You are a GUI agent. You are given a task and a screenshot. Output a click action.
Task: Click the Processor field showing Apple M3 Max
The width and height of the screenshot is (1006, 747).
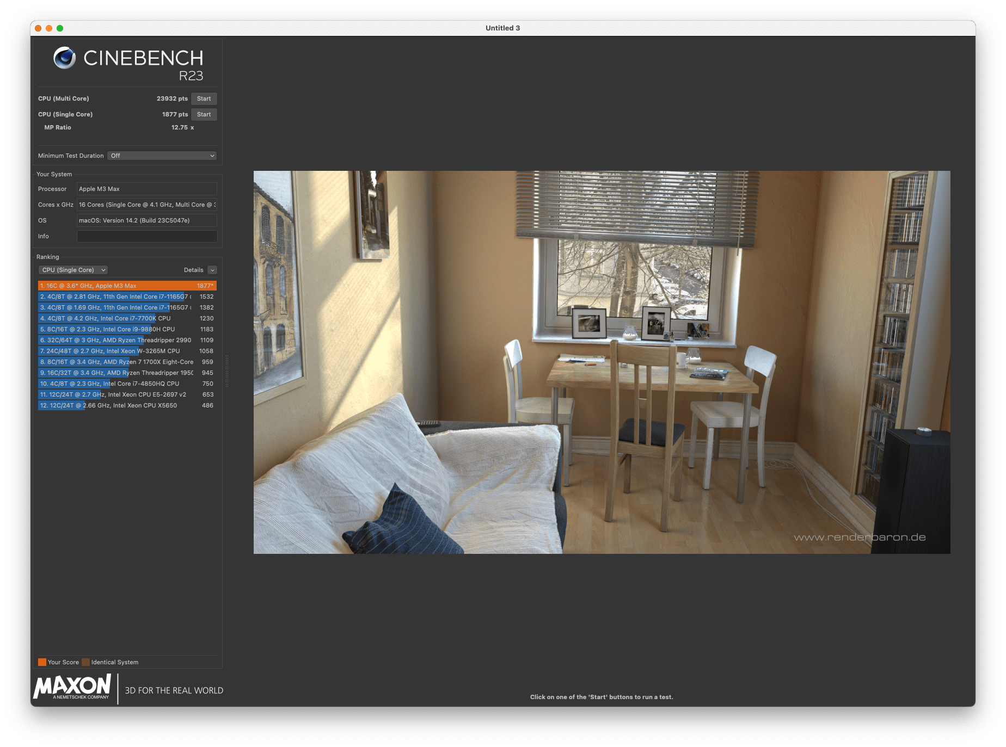[x=147, y=189]
